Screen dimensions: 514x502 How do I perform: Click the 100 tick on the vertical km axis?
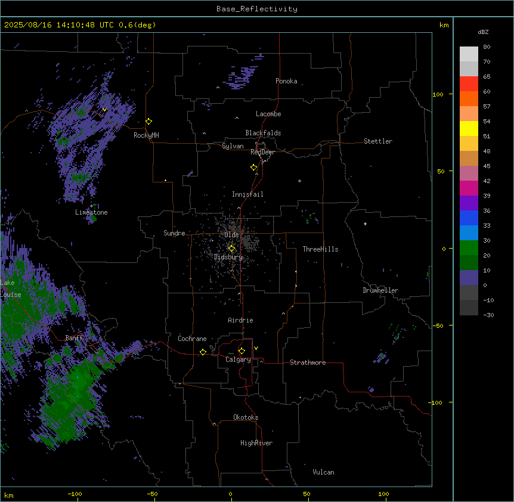pyautogui.click(x=438, y=94)
